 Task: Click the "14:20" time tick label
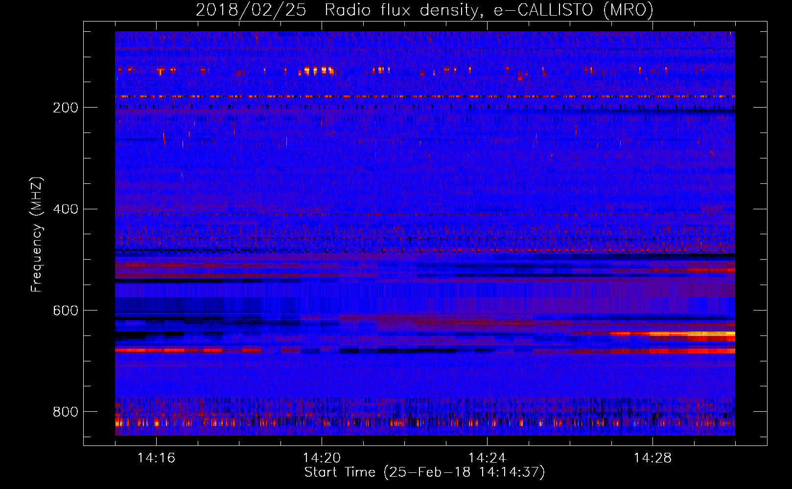pyautogui.click(x=322, y=458)
